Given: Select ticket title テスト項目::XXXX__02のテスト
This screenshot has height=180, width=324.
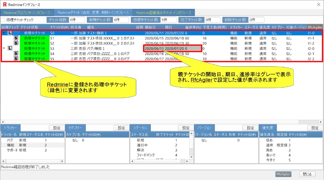Looking at the screenshot, I should (x=111, y=43).
